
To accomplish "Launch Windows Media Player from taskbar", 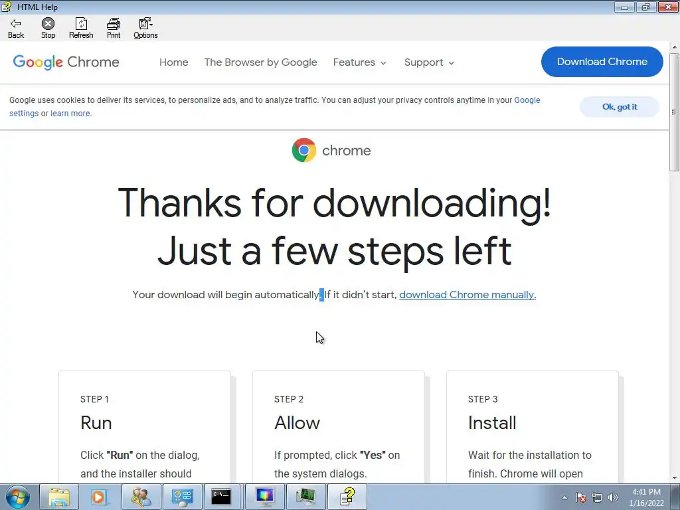I will pyautogui.click(x=99, y=497).
